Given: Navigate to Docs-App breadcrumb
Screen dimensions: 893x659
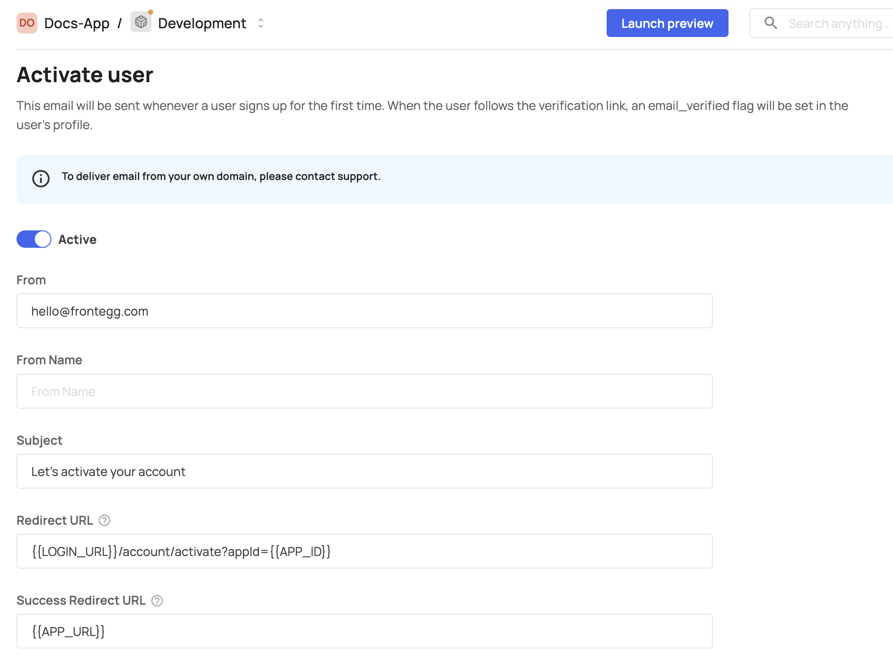Looking at the screenshot, I should (x=76, y=23).
